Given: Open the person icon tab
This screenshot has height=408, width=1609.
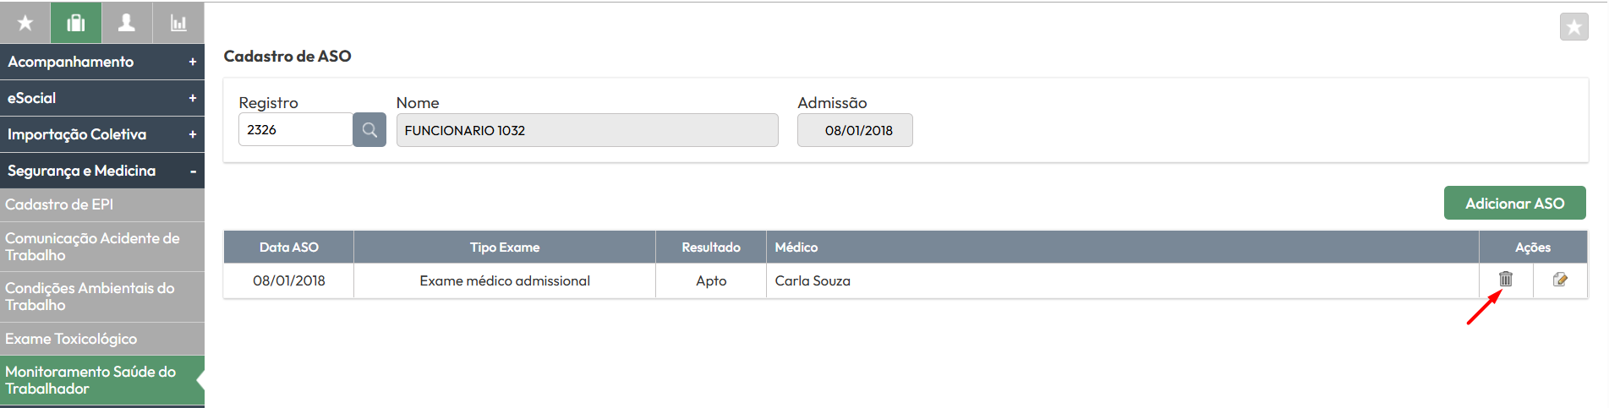Looking at the screenshot, I should pos(127,23).
